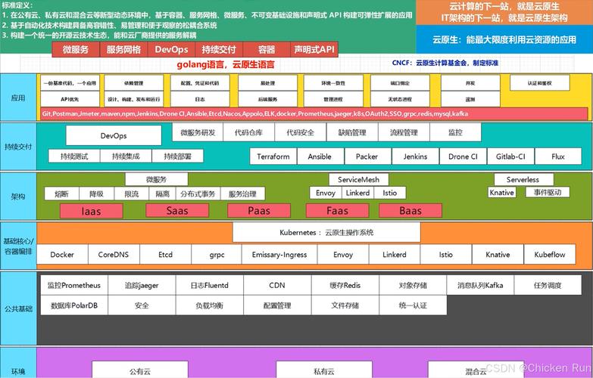Click the red 微服务 tab at top
The width and height of the screenshot is (593, 378).
pos(76,49)
